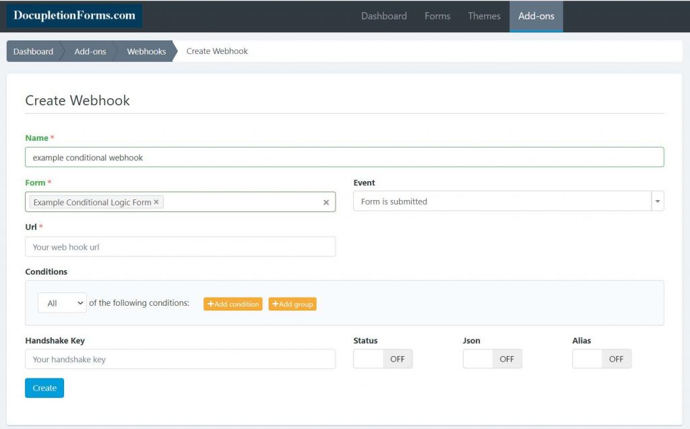Clear all selected forms with the x icon

pos(326,202)
